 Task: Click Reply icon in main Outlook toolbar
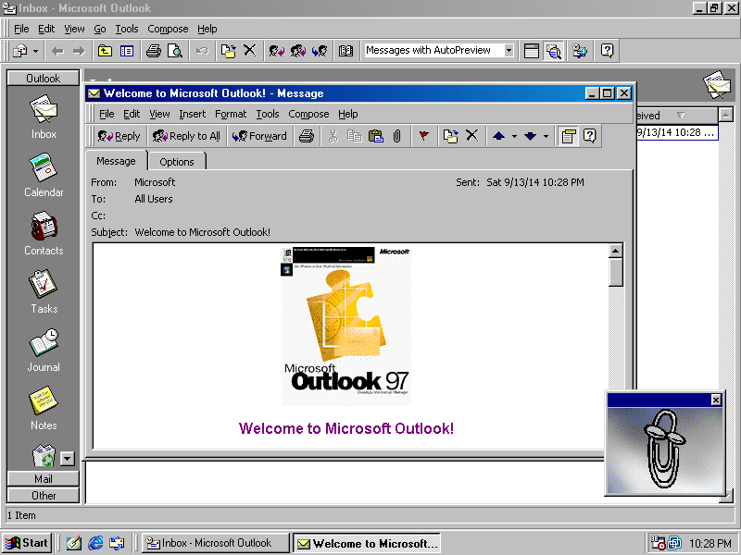[x=276, y=51]
